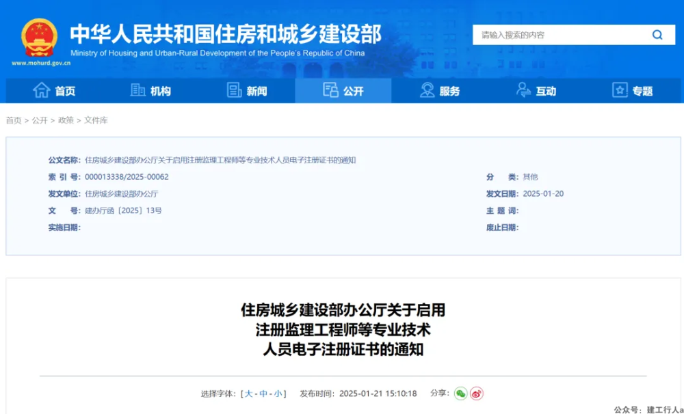Viewport: 684px width, 414px height.
Task: Click the Chinese ministry name title in the header
Action: (x=226, y=34)
